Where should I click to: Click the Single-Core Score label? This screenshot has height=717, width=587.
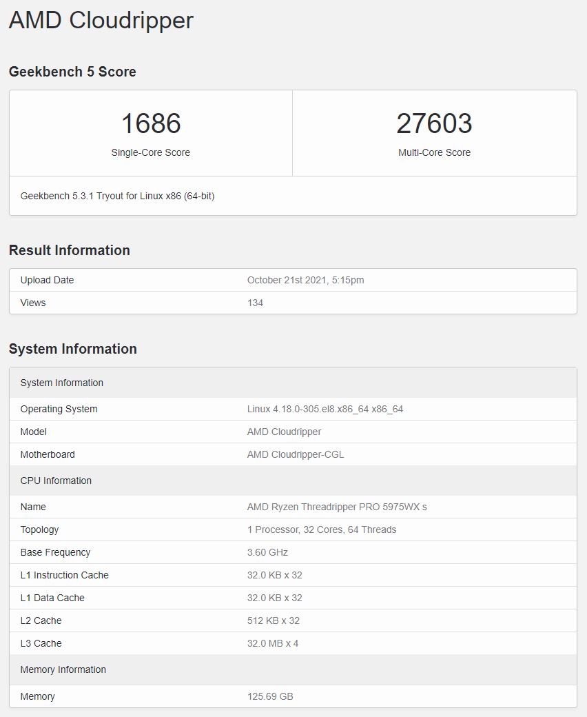coord(151,152)
